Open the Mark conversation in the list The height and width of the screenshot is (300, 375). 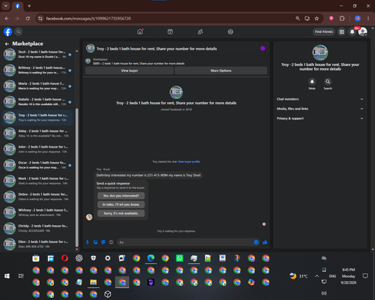(x=37, y=181)
